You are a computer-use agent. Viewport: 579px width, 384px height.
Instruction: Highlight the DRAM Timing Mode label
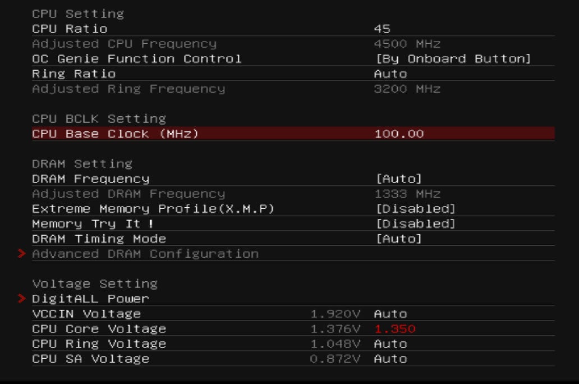pyautogui.click(x=99, y=239)
